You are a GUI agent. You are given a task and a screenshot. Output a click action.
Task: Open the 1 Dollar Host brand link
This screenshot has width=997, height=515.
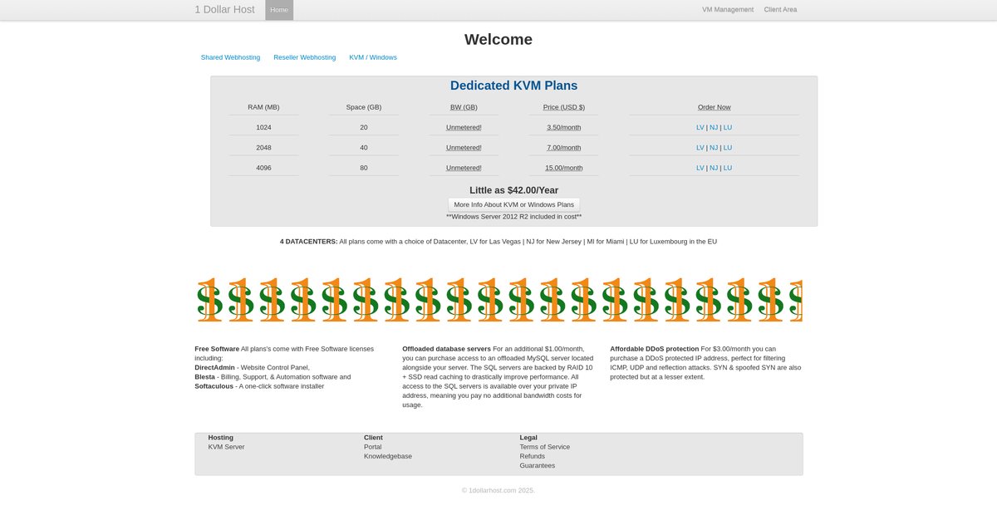coord(224,10)
